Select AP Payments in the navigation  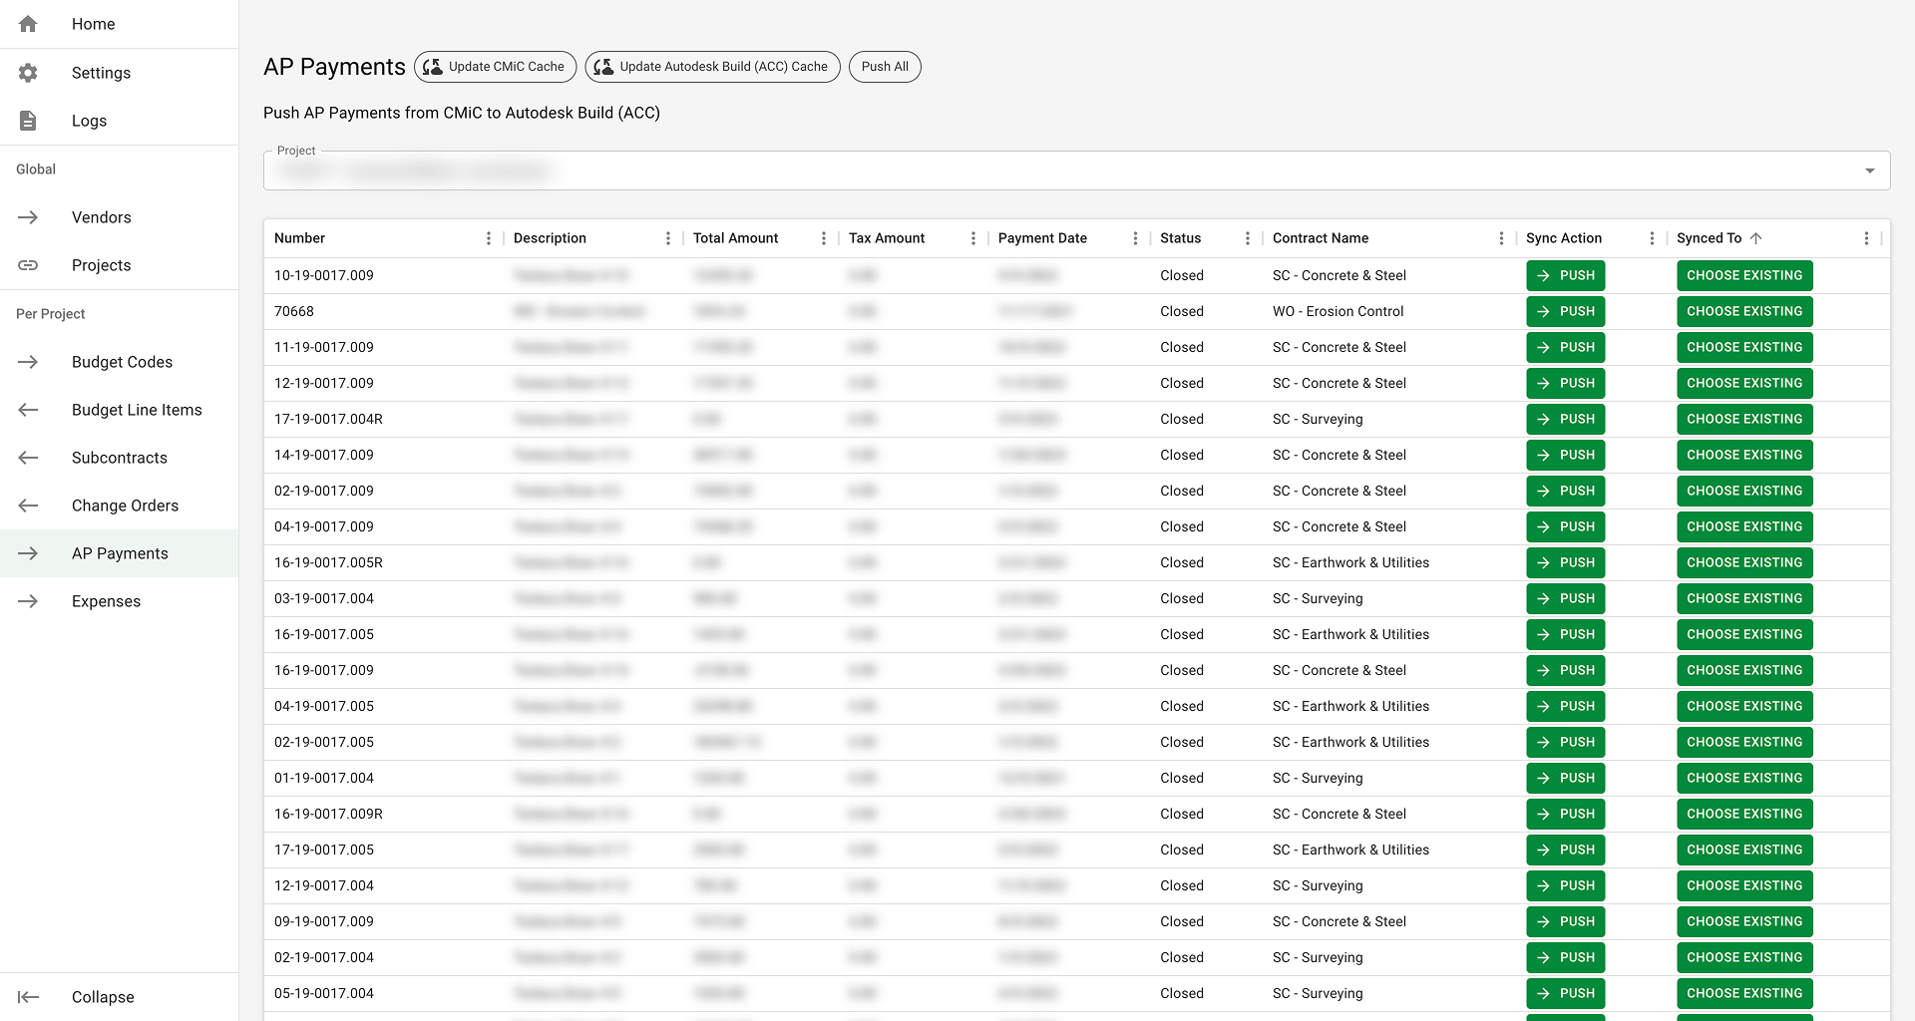pyautogui.click(x=119, y=553)
